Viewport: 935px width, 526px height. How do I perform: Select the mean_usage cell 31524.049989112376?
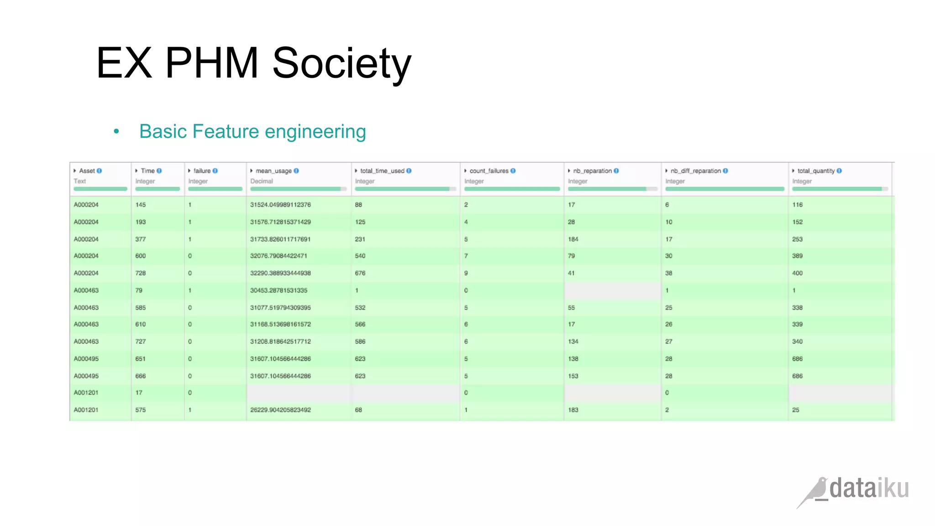[299, 205]
